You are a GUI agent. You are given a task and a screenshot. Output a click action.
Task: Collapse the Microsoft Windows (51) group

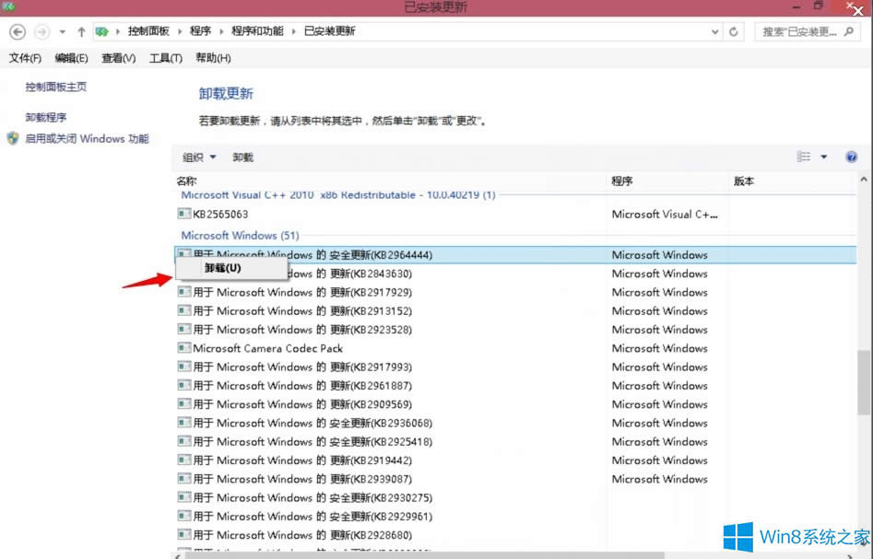[x=240, y=235]
